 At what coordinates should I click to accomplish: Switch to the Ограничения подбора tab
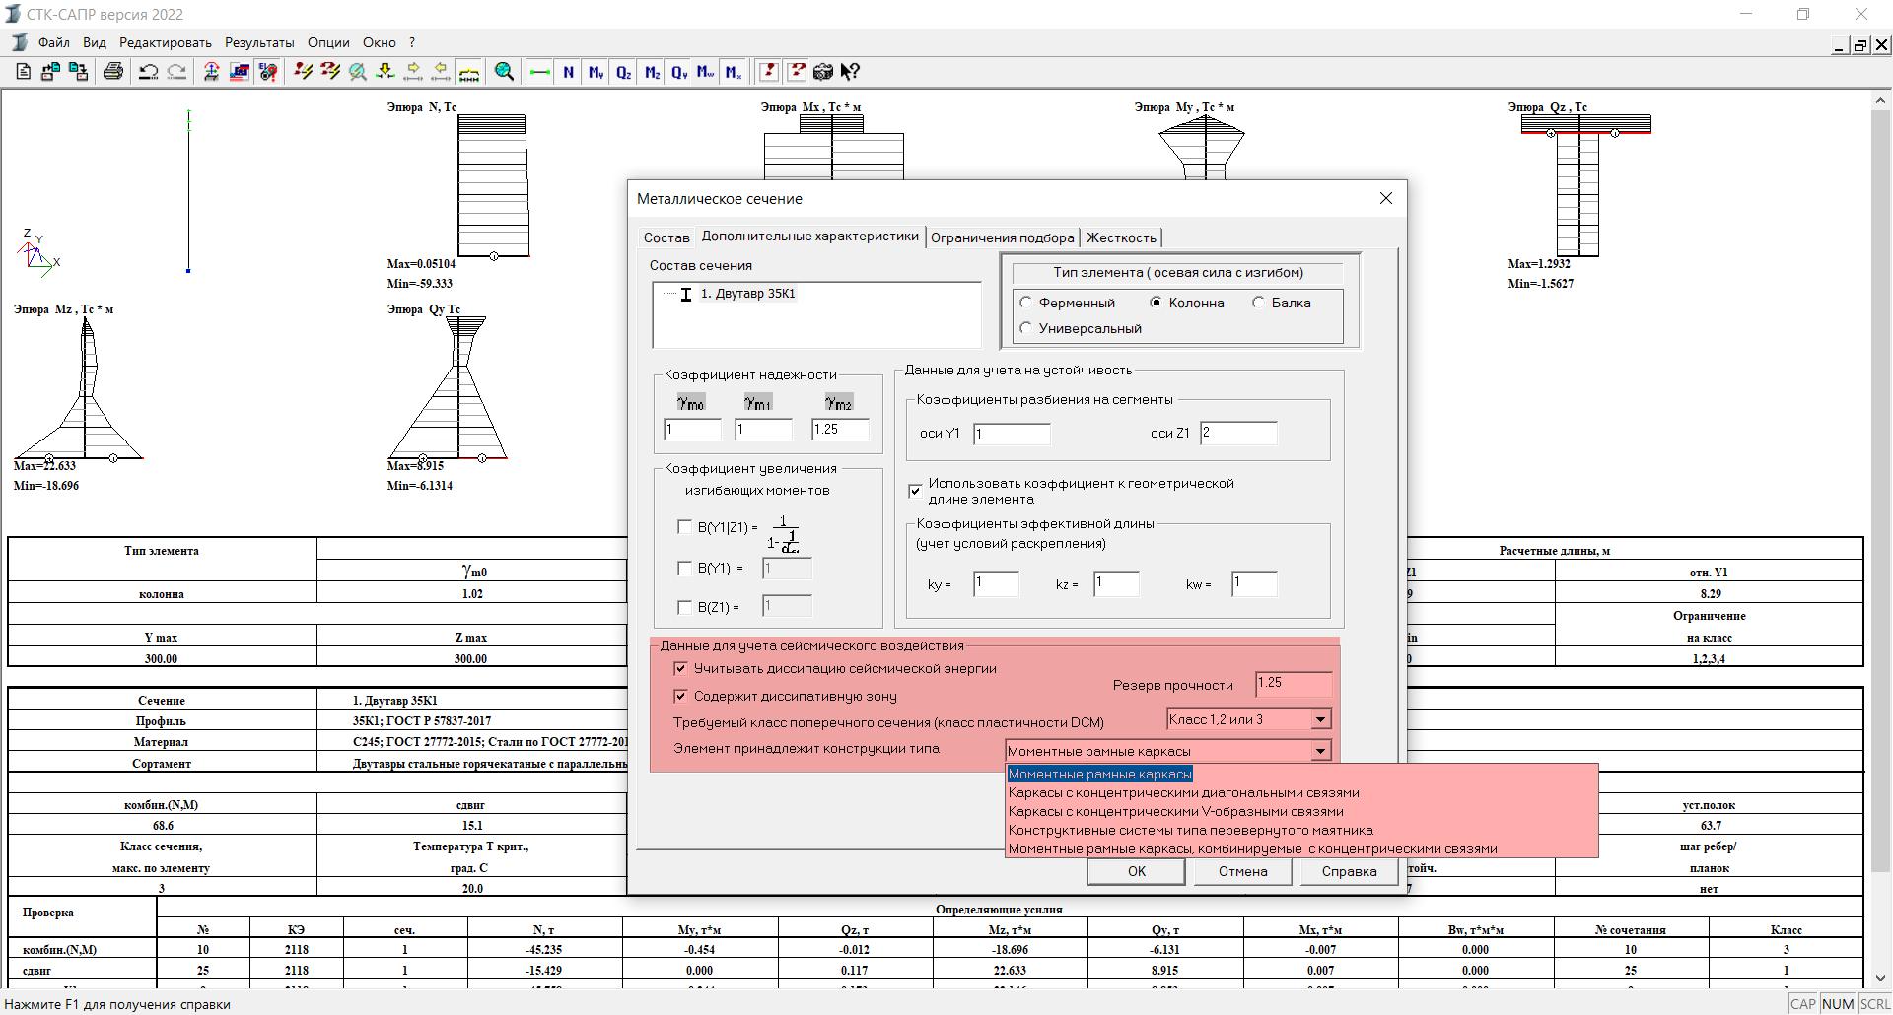tap(1002, 237)
